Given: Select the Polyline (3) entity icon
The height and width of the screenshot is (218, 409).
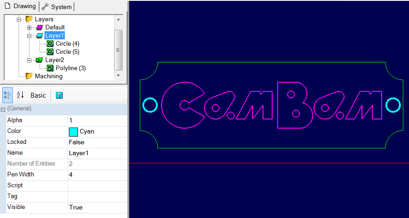Looking at the screenshot, I should pos(50,68).
